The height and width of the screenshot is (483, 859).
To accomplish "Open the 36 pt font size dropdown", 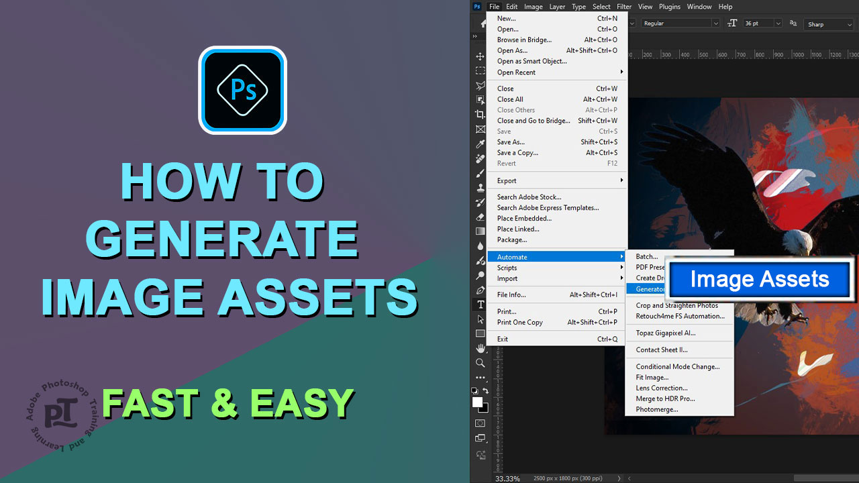I will [x=762, y=23].
